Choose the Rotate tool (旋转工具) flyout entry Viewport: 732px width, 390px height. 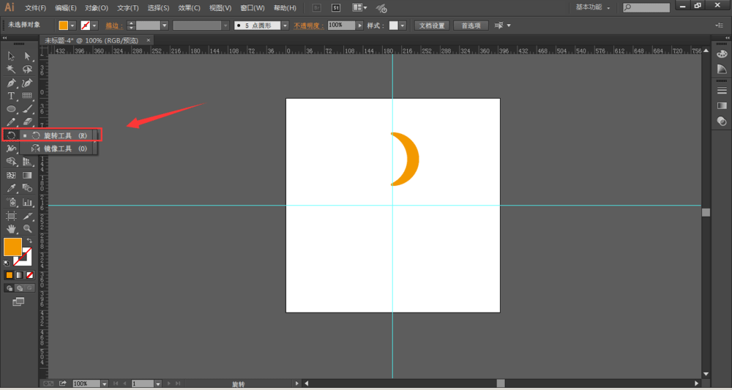(x=61, y=135)
